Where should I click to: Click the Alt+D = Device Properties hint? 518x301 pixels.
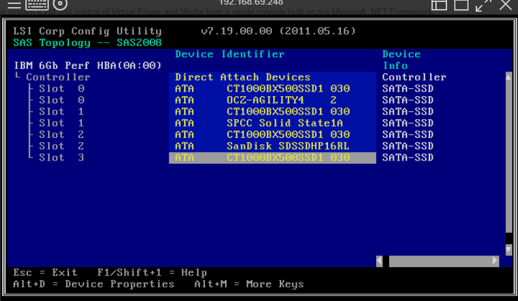(x=94, y=284)
